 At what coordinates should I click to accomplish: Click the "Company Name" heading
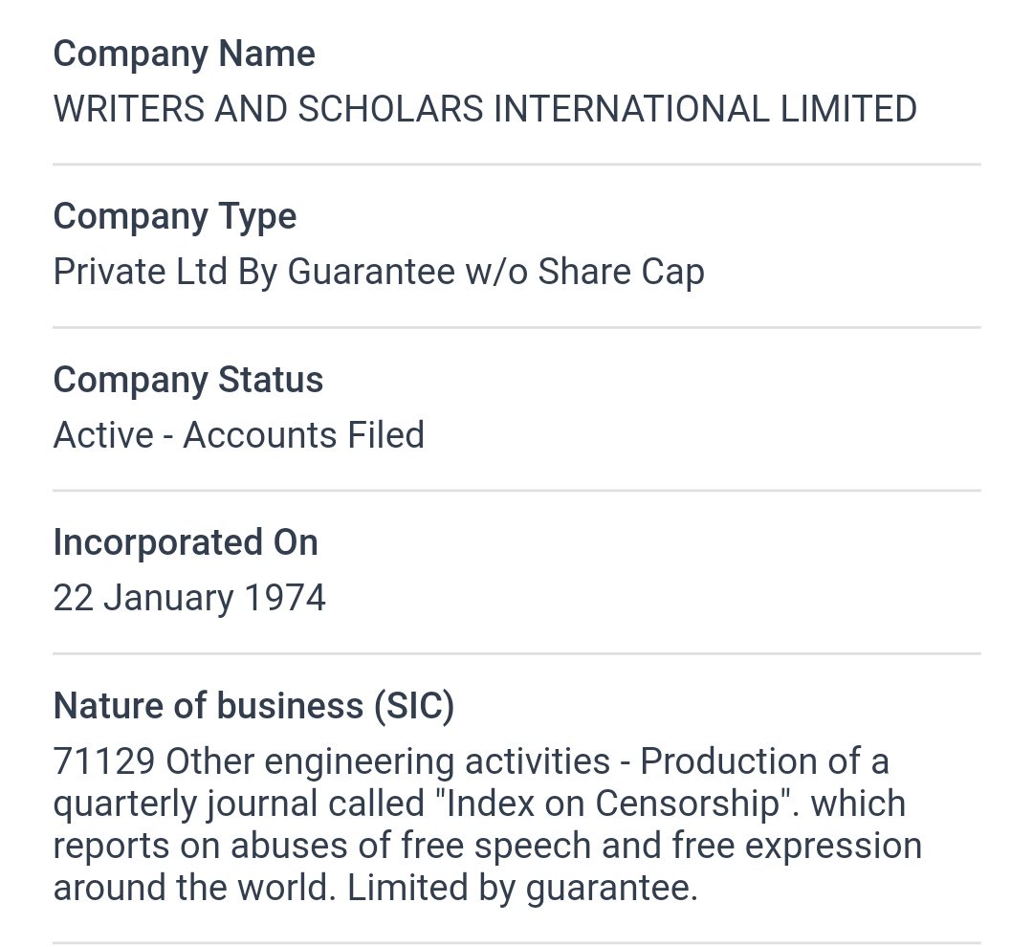click(x=184, y=54)
